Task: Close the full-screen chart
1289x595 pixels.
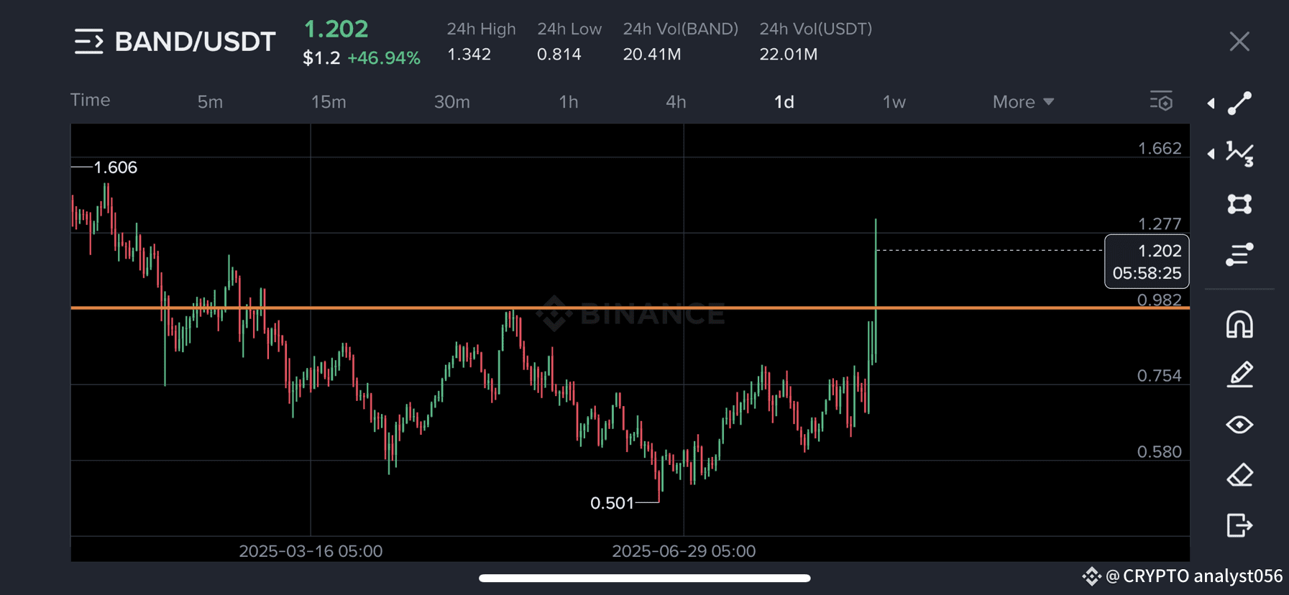Action: [x=1239, y=42]
